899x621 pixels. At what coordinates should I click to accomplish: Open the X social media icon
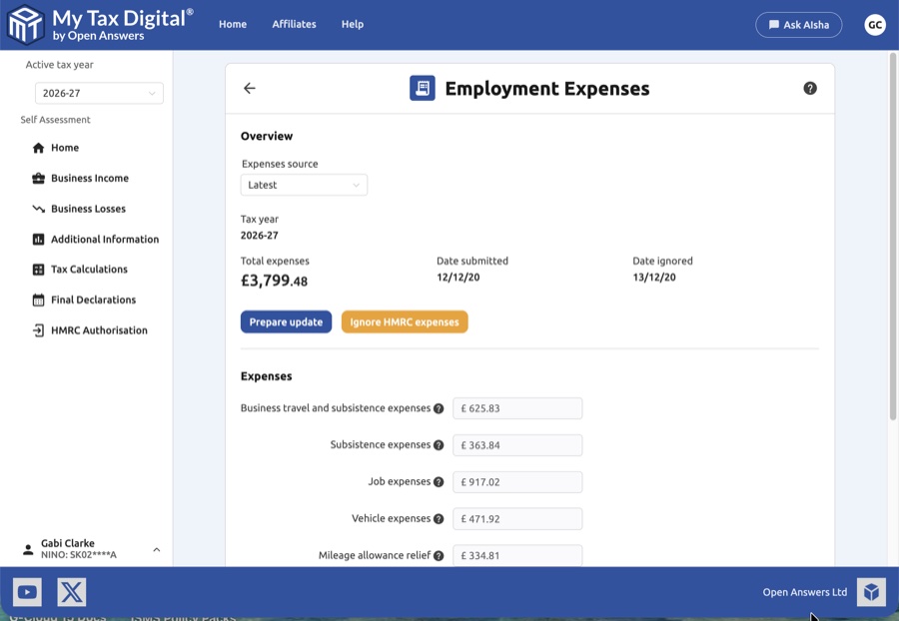click(x=69, y=591)
